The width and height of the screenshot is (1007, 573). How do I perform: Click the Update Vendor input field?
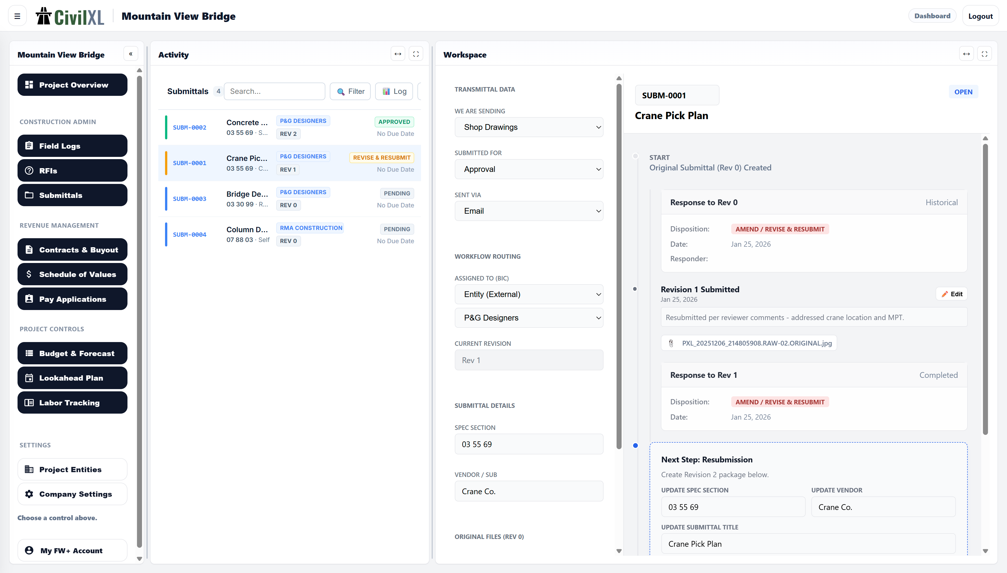[x=883, y=507]
